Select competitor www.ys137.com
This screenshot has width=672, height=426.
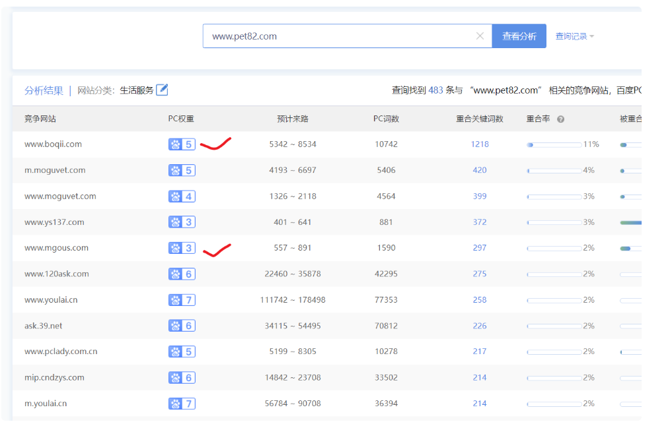pyautogui.click(x=54, y=222)
